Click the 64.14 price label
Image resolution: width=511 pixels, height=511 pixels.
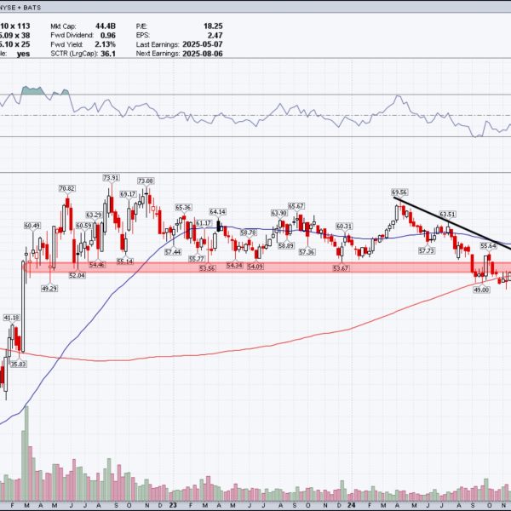pyautogui.click(x=218, y=212)
